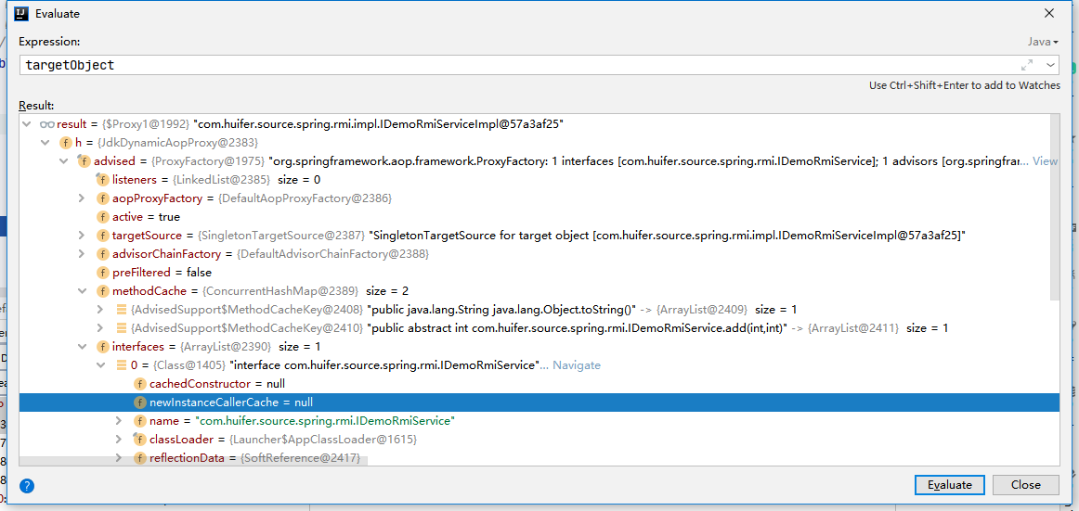Expand the advisorChainFactory node
The image size is (1079, 511).
click(82, 254)
